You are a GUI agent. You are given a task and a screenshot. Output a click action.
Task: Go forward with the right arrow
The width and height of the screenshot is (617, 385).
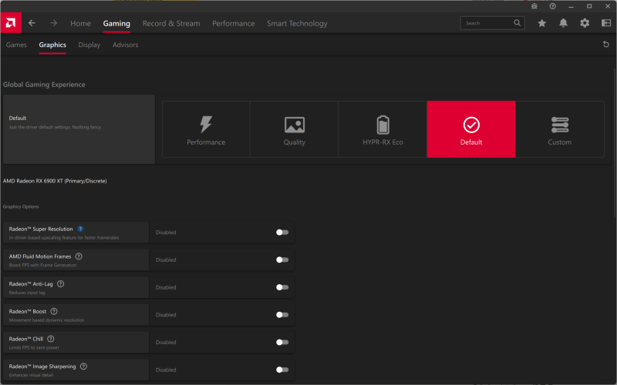(53, 23)
